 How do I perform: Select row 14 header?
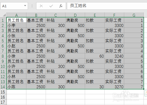[3, 87]
